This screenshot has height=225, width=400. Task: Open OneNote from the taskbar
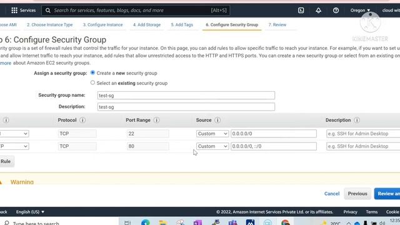coord(197,222)
